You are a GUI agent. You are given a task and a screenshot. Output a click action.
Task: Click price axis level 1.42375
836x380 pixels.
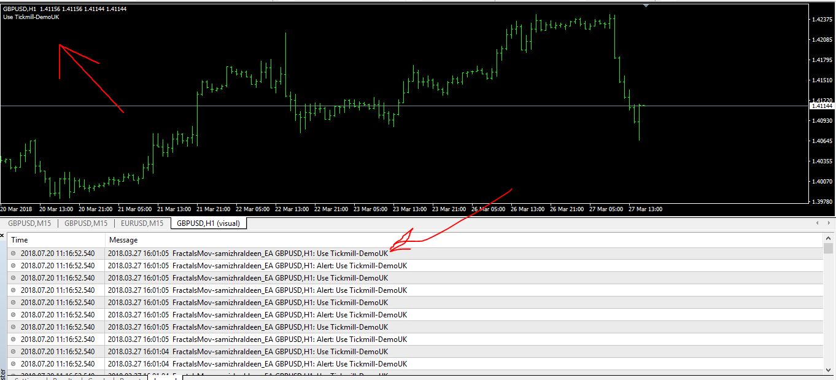[x=821, y=20]
